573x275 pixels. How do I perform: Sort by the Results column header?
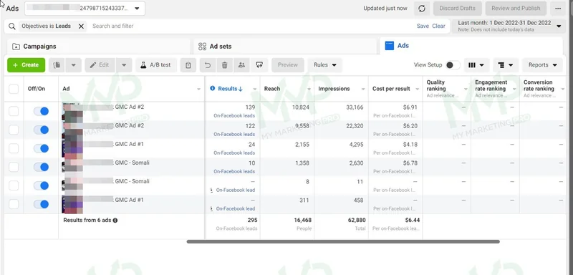coord(230,88)
